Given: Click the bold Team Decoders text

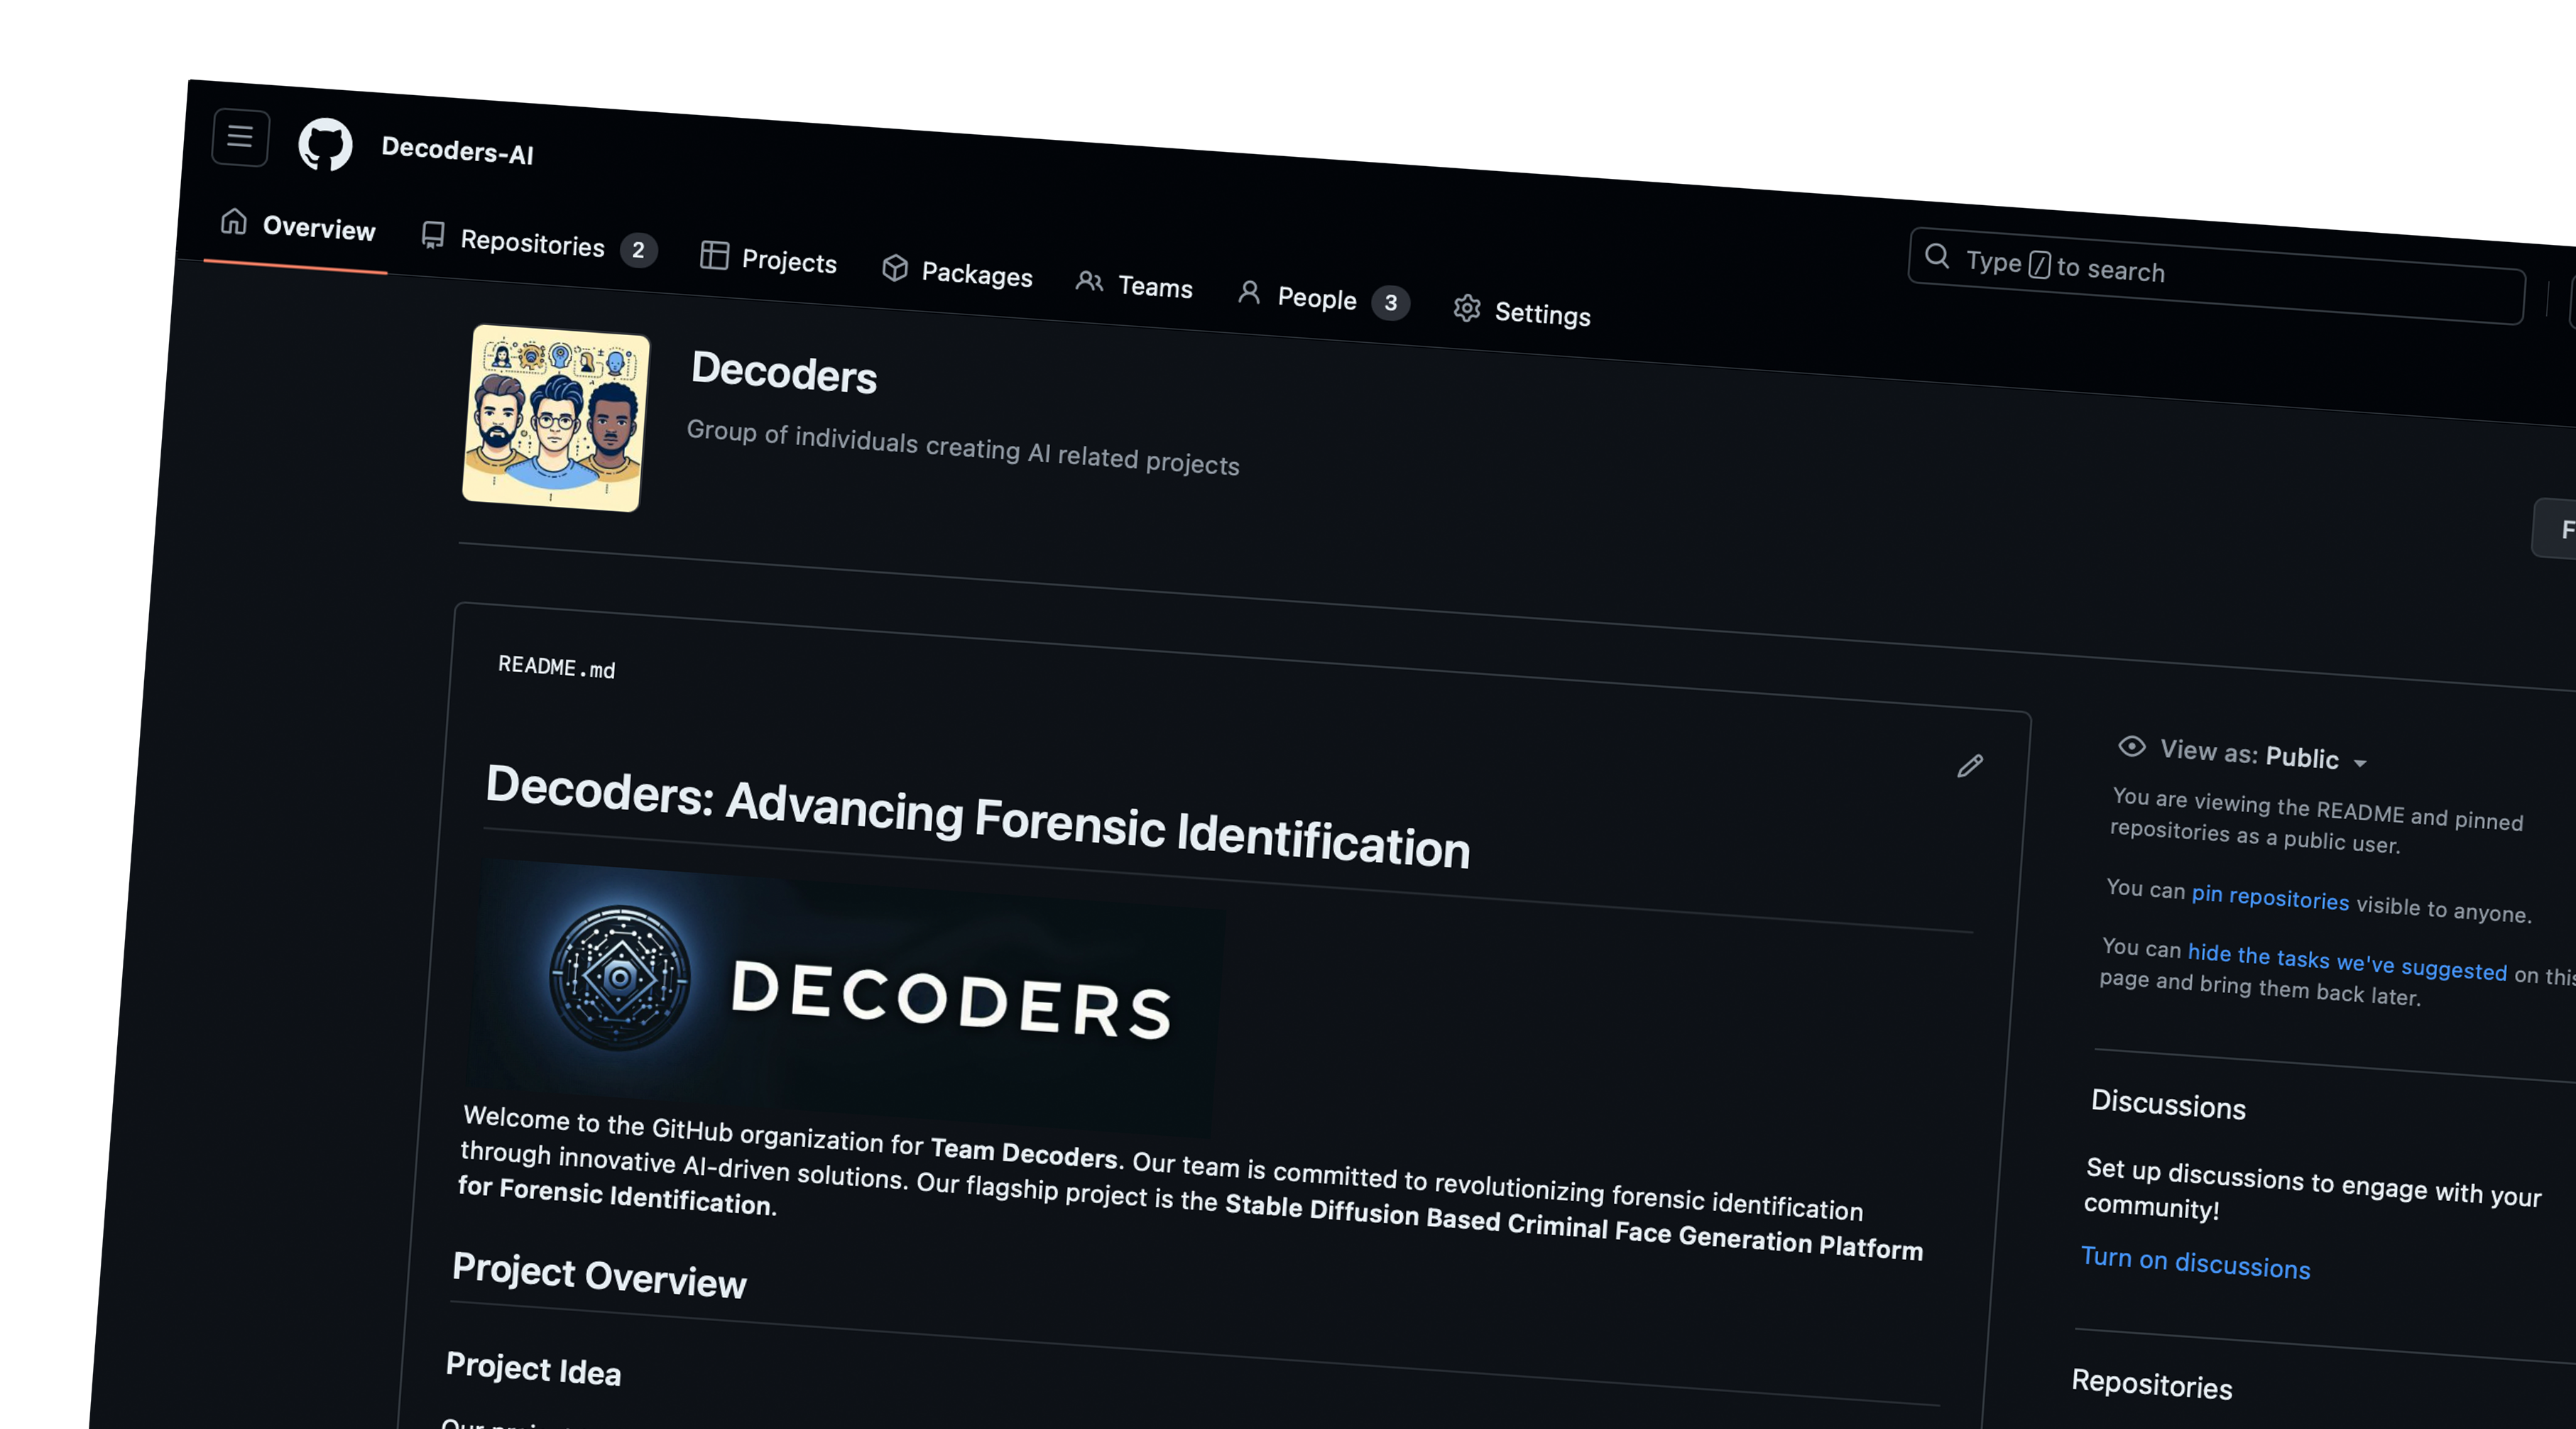Looking at the screenshot, I should [x=1024, y=1152].
